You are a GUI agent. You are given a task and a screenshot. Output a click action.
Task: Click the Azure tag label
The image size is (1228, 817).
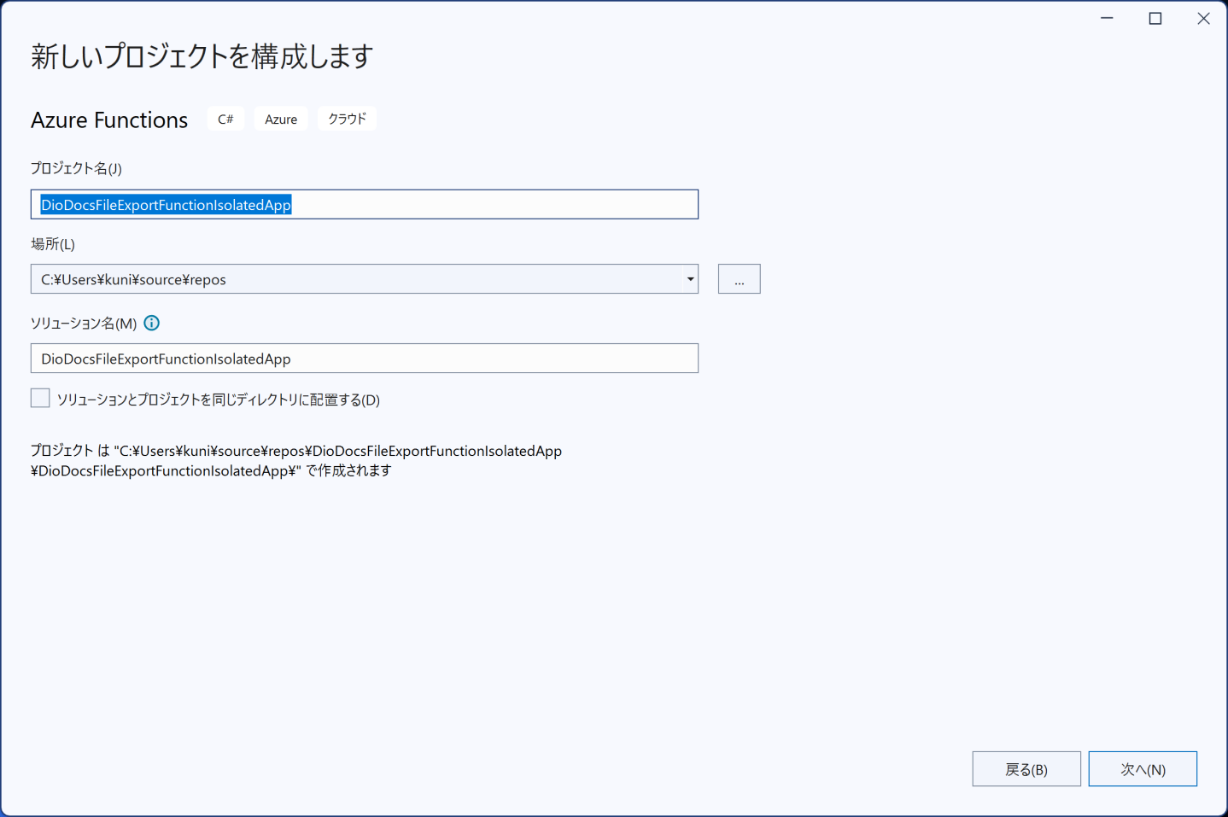(281, 120)
